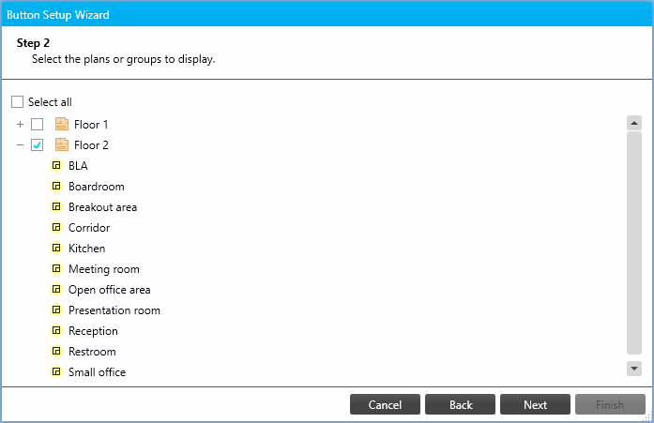Viewport: 654px width, 423px height.
Task: Click the Floor 1 folder icon
Action: point(62,124)
